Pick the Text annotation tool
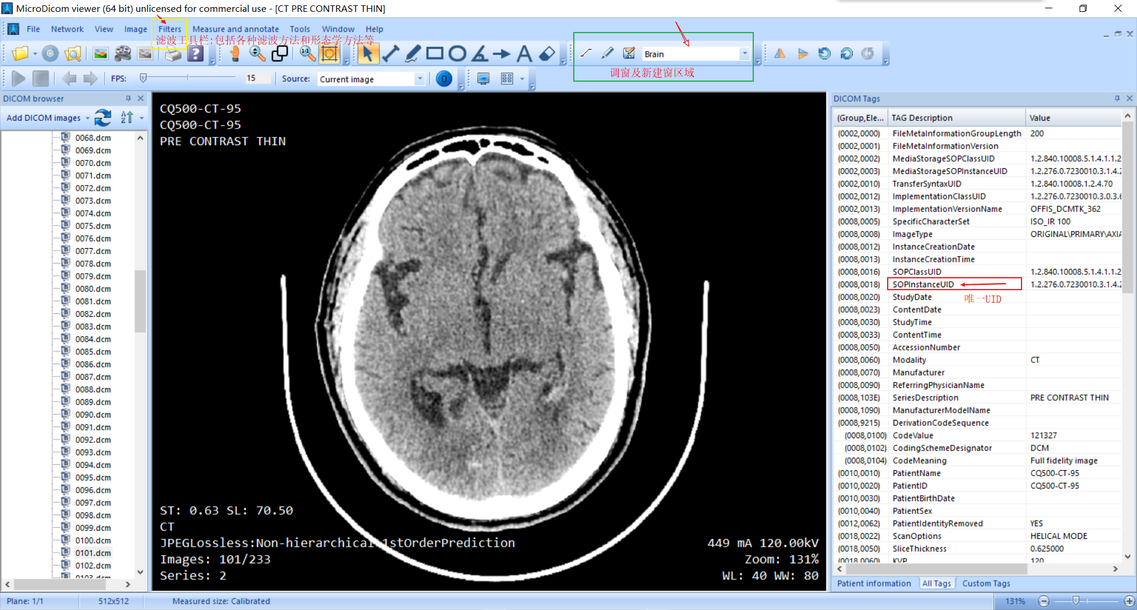 524,53
